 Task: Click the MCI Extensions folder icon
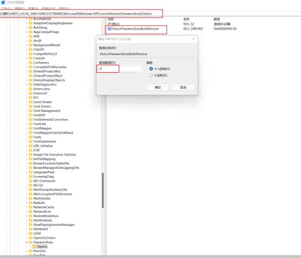[x=31, y=181]
